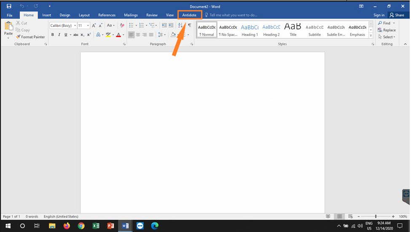
Task: Open Excel from the Windows taskbar
Action: 96,226
